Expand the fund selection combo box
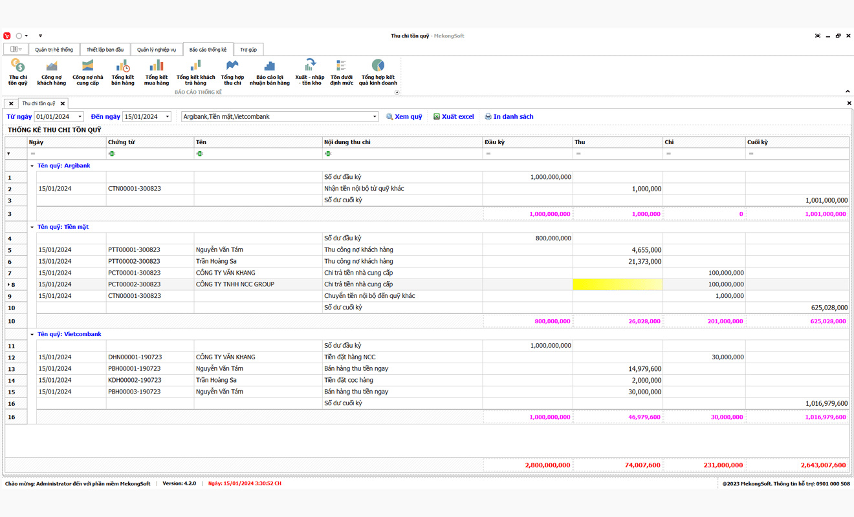 coord(374,117)
